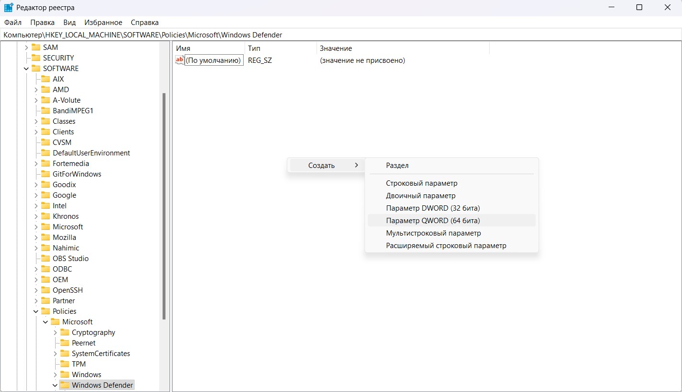Click the AMD folder icon
Viewport: 682px width, 392px height.
(46, 89)
